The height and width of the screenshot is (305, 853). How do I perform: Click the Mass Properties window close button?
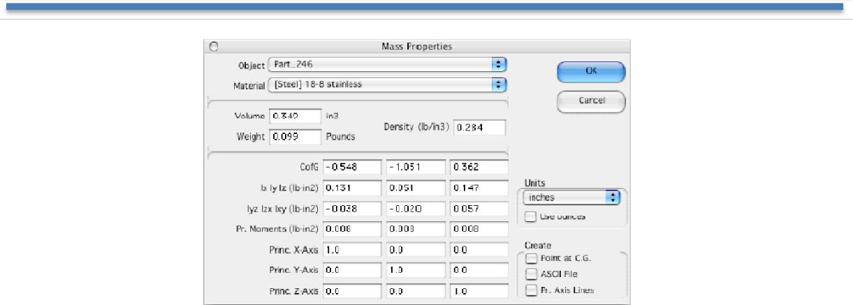click(x=212, y=46)
